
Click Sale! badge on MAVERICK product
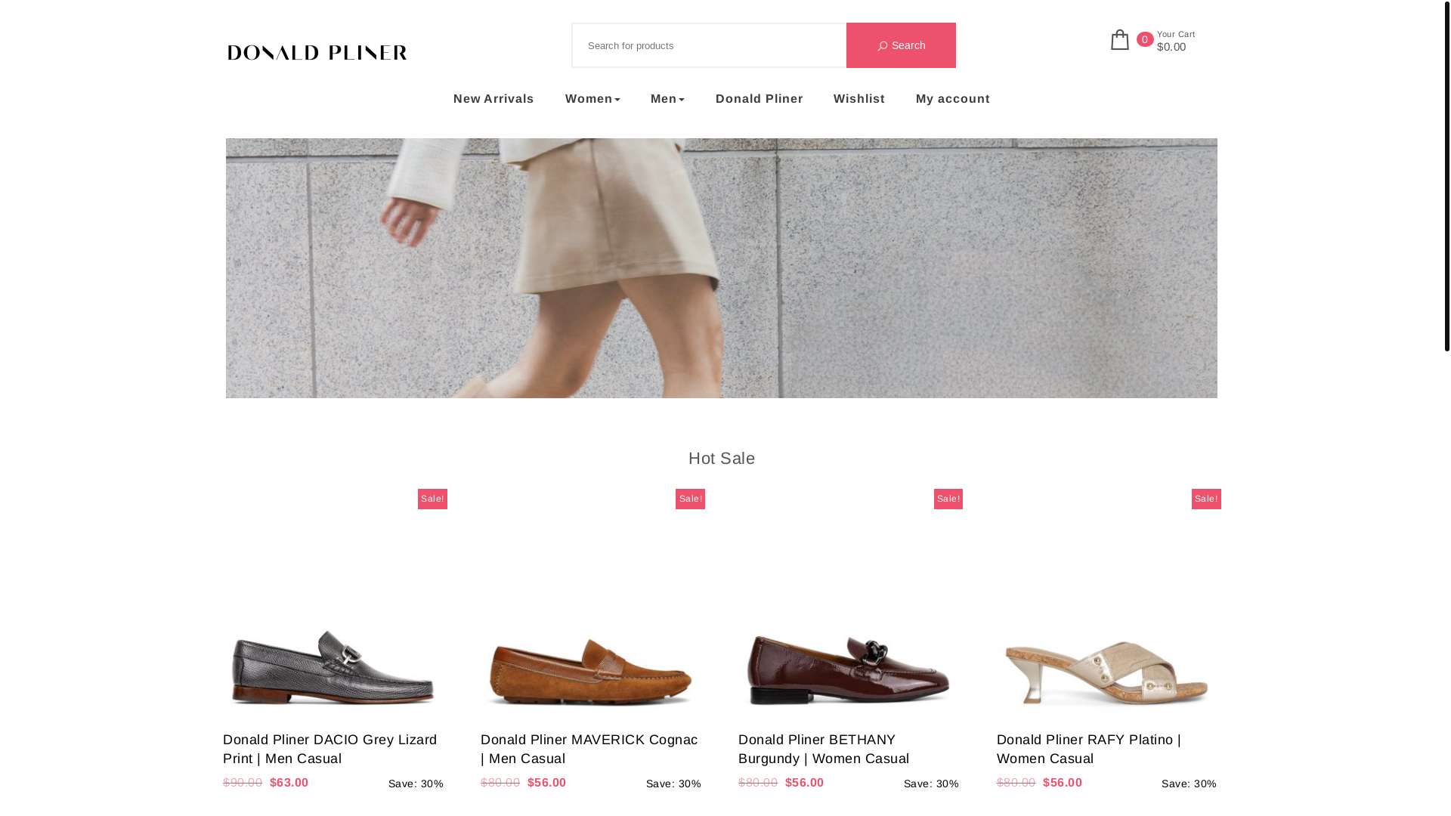click(x=690, y=499)
